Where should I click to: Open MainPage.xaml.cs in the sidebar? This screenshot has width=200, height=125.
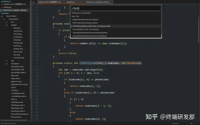[18, 111]
